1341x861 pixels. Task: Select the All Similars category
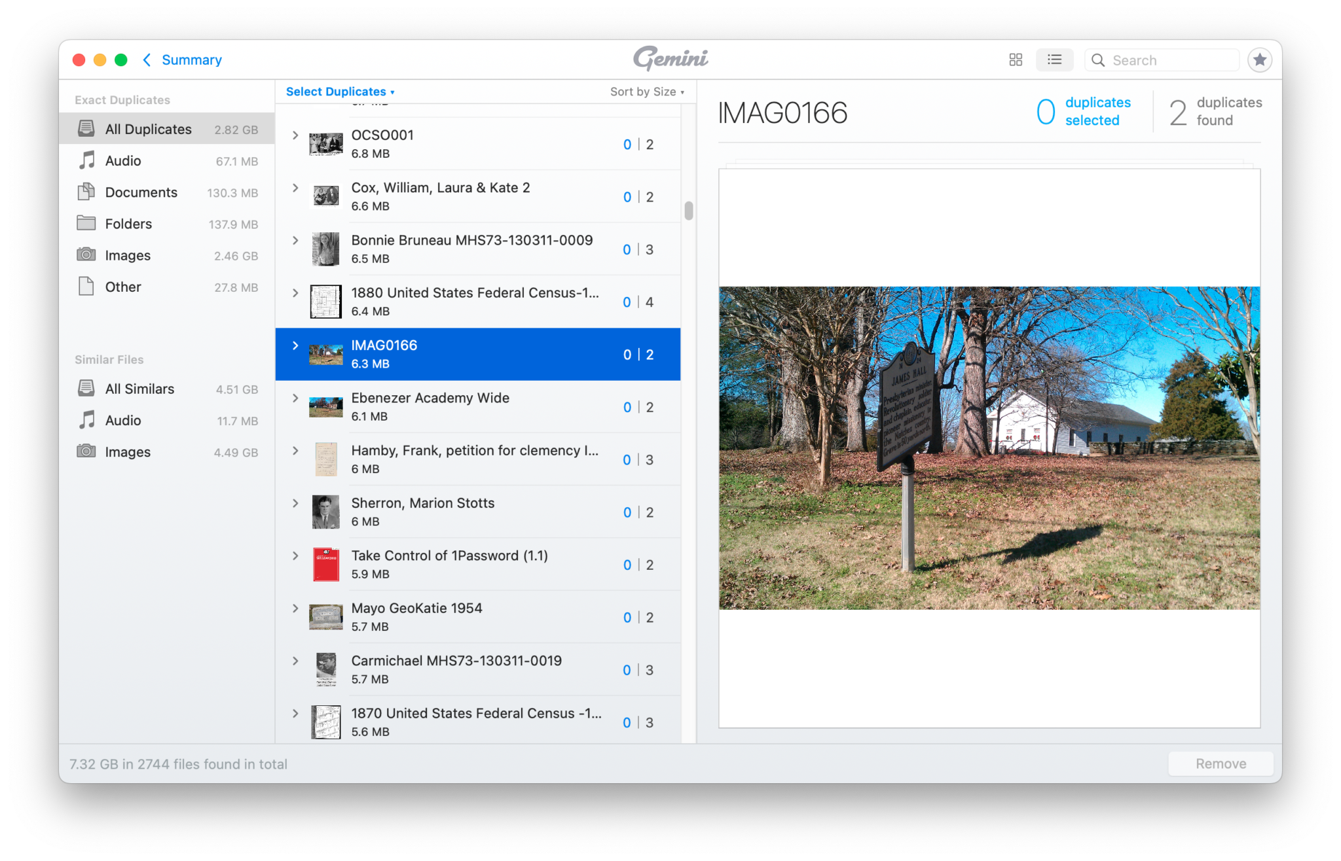tap(139, 388)
